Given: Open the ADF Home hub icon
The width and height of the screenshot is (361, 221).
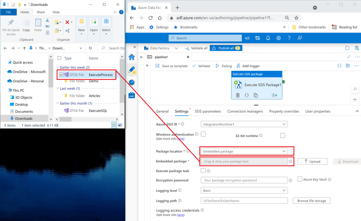Looking at the screenshot, I should 132,57.
